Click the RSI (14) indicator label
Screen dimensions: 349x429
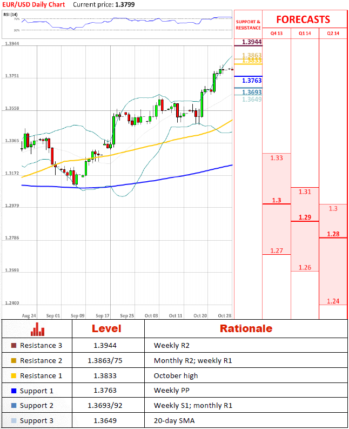pos(11,14)
